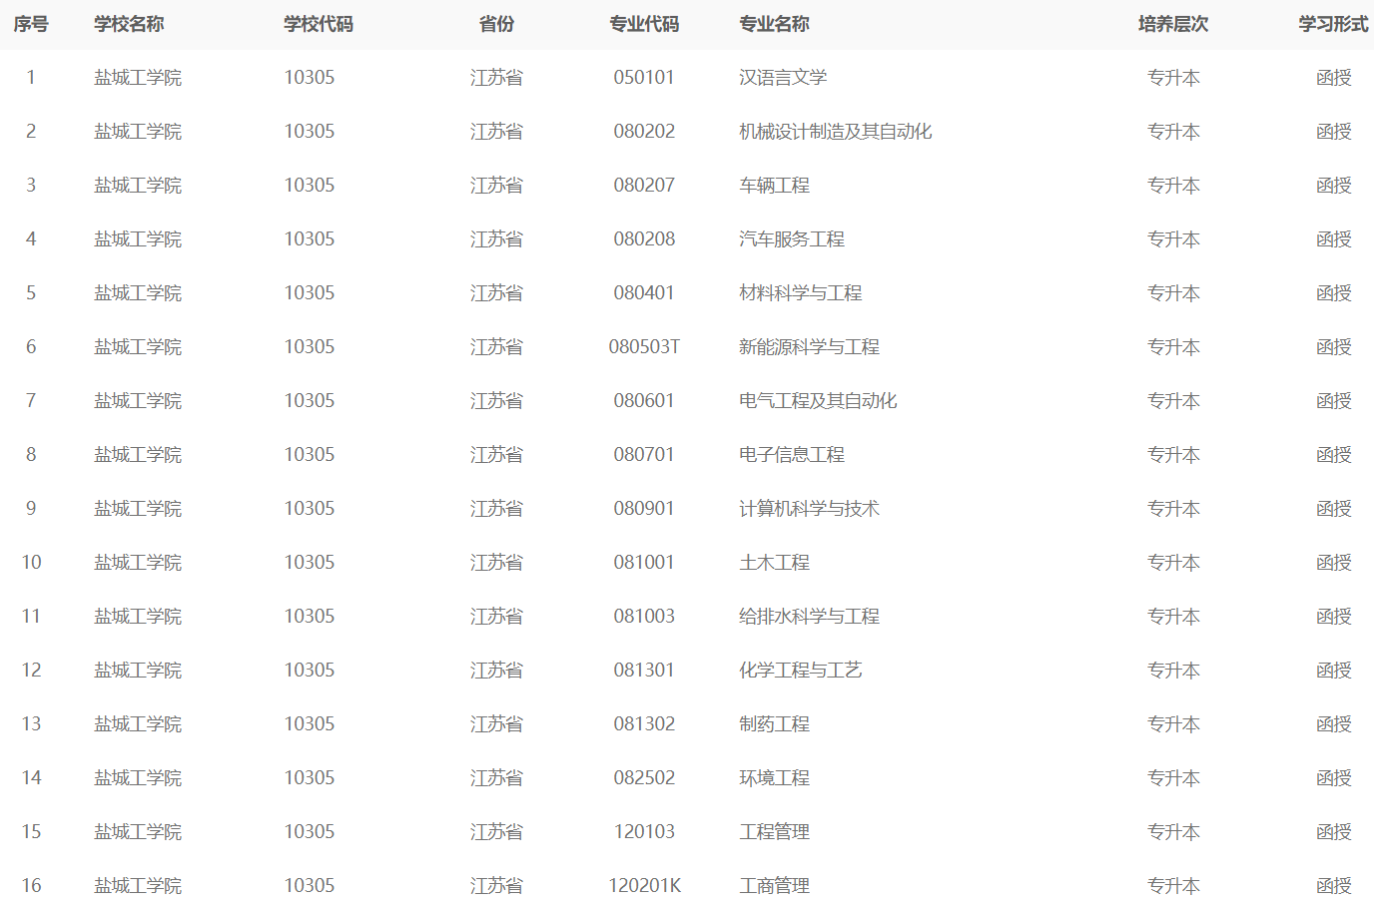
Task: Select the 电子信息工程 major cell
Action: tap(792, 455)
